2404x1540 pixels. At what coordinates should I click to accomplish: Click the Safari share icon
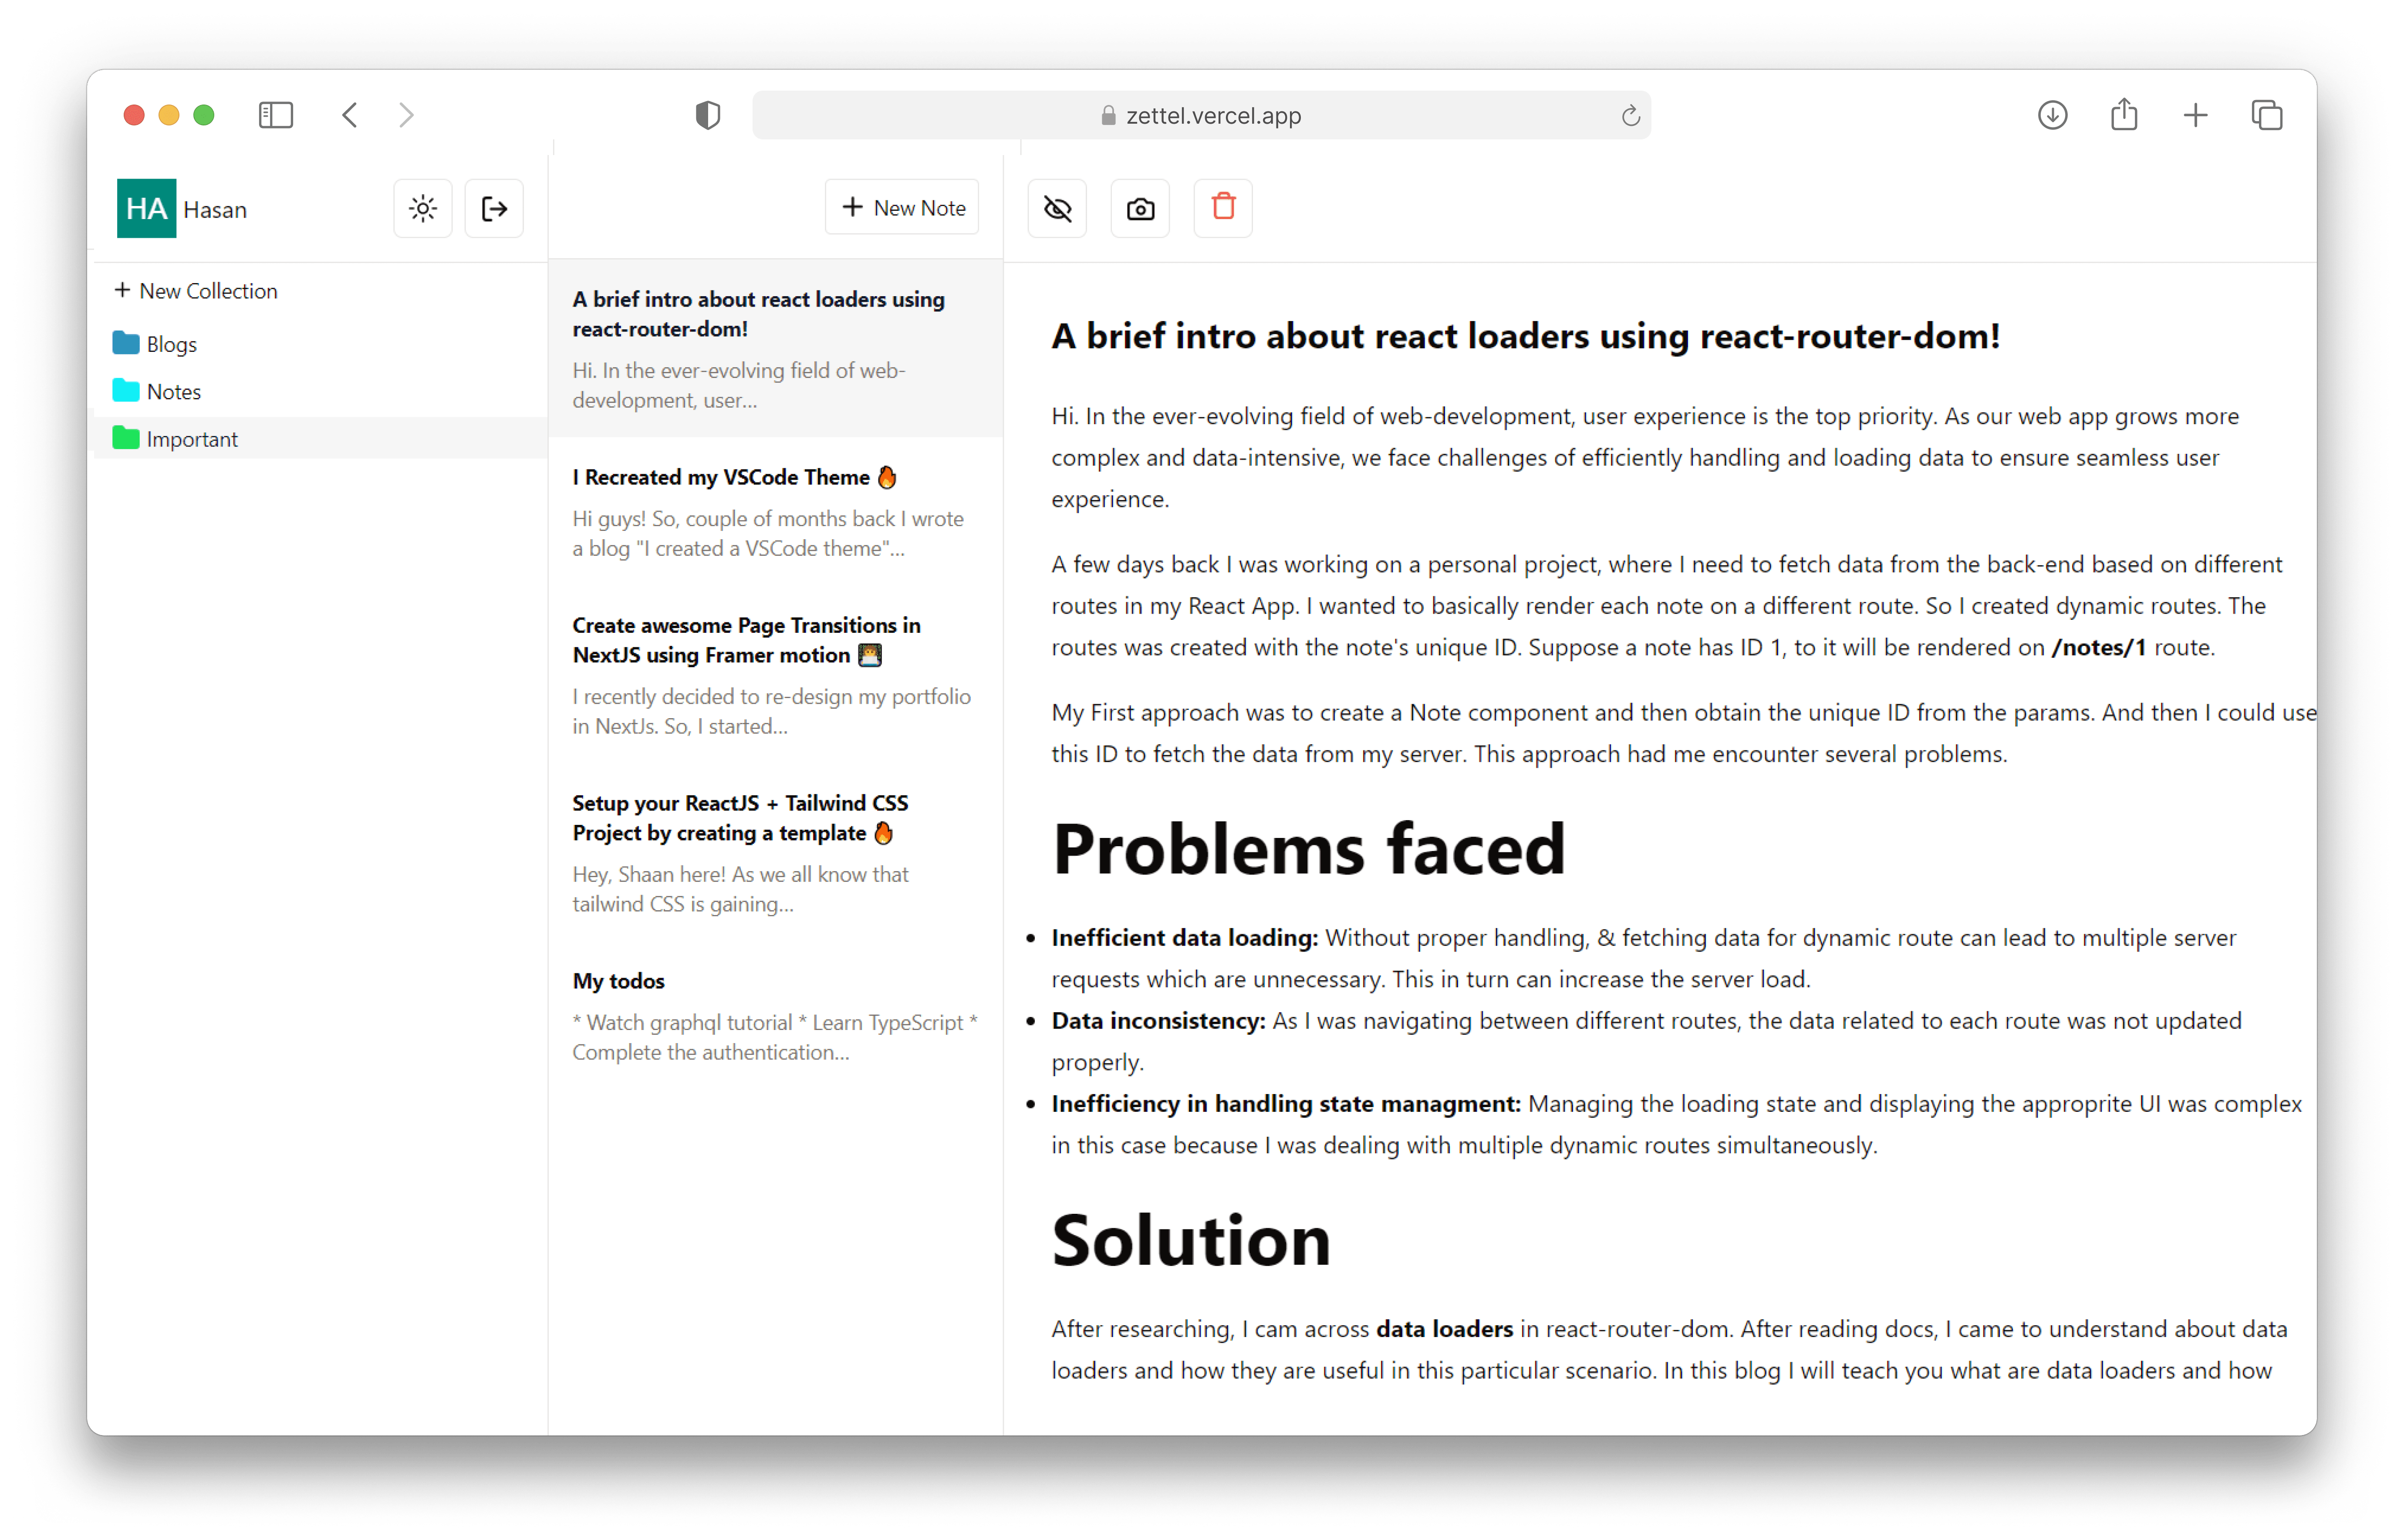tap(2124, 114)
